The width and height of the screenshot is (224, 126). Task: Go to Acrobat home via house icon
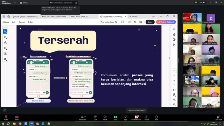click(x=9, y=16)
